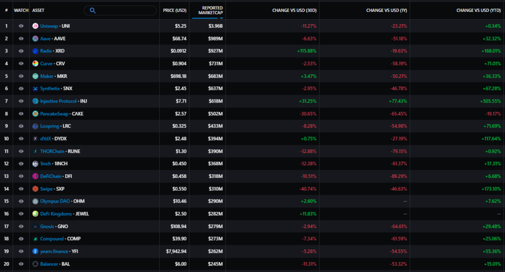
Task: Click the -40.74% Swipe 30D change
Action: point(308,189)
